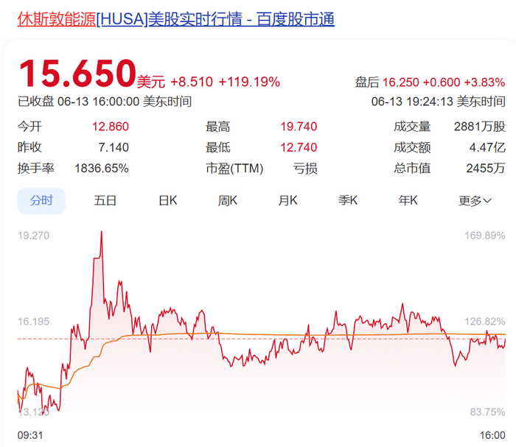516x447 pixels.
Task: Click the 06-13 19:24:13 美东时间 timestamp
Action: coord(439,102)
